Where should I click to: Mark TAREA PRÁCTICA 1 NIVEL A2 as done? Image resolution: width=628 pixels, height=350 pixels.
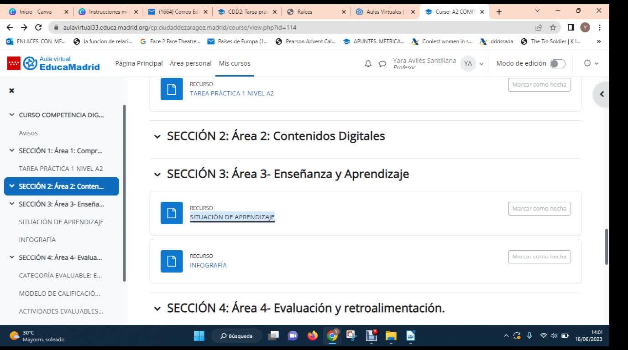click(x=539, y=85)
